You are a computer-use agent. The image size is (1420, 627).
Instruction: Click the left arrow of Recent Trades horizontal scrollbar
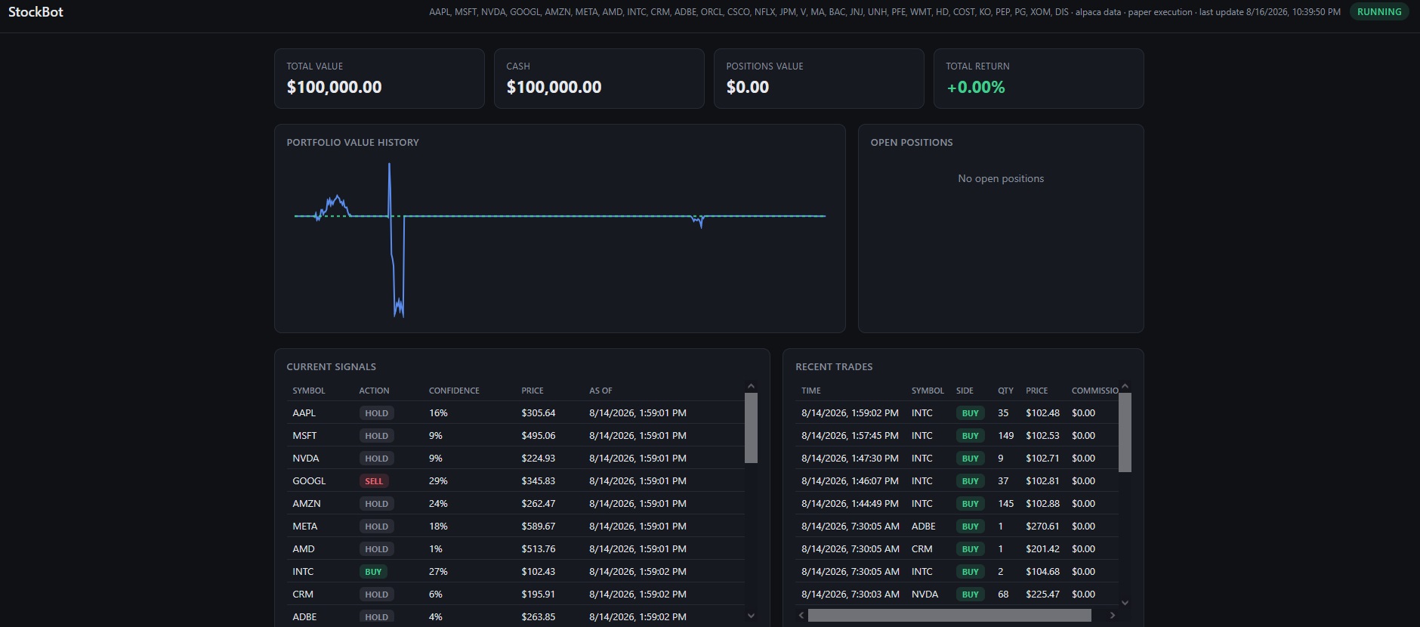pos(801,616)
